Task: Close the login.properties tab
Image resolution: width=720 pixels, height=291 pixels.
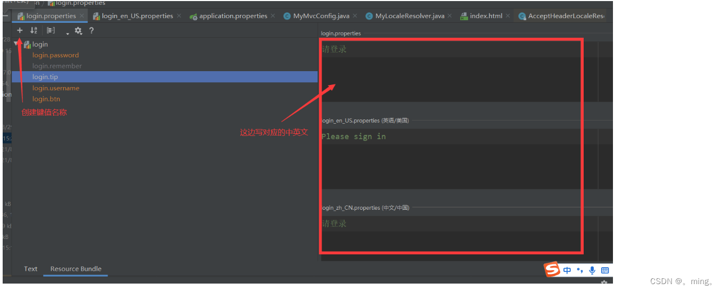Action: click(x=81, y=16)
